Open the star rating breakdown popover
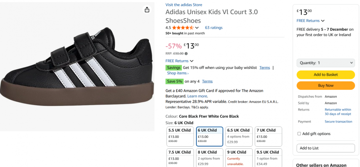360x167 pixels. (197, 28)
